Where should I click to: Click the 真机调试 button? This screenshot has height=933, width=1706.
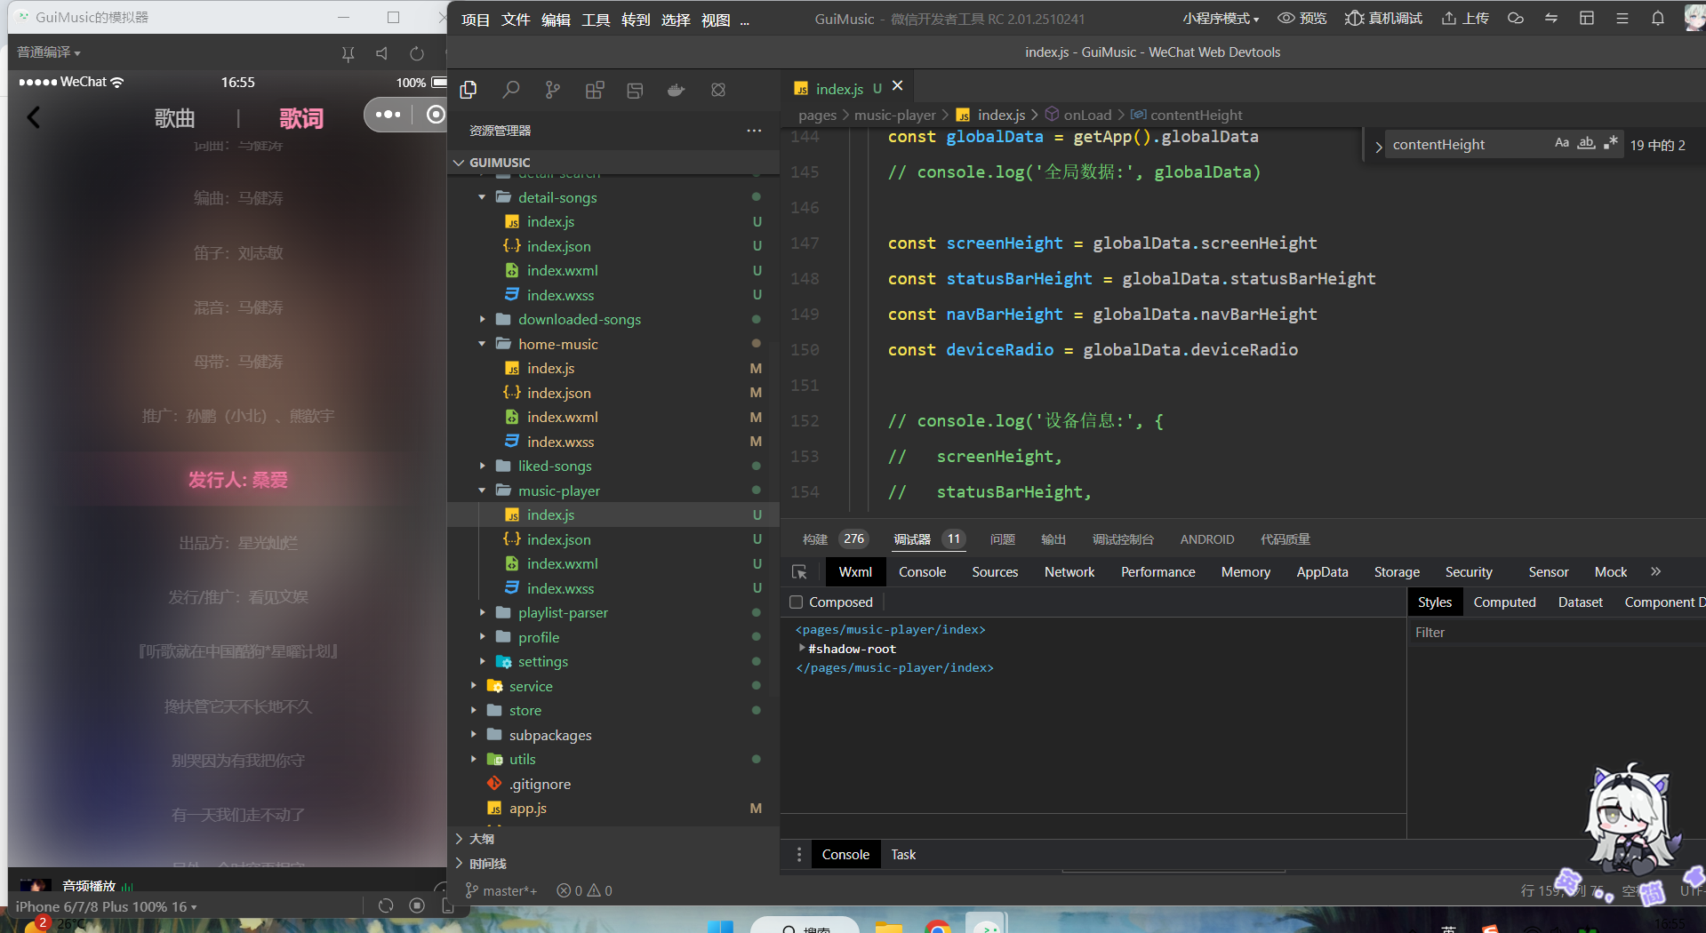tap(1383, 19)
